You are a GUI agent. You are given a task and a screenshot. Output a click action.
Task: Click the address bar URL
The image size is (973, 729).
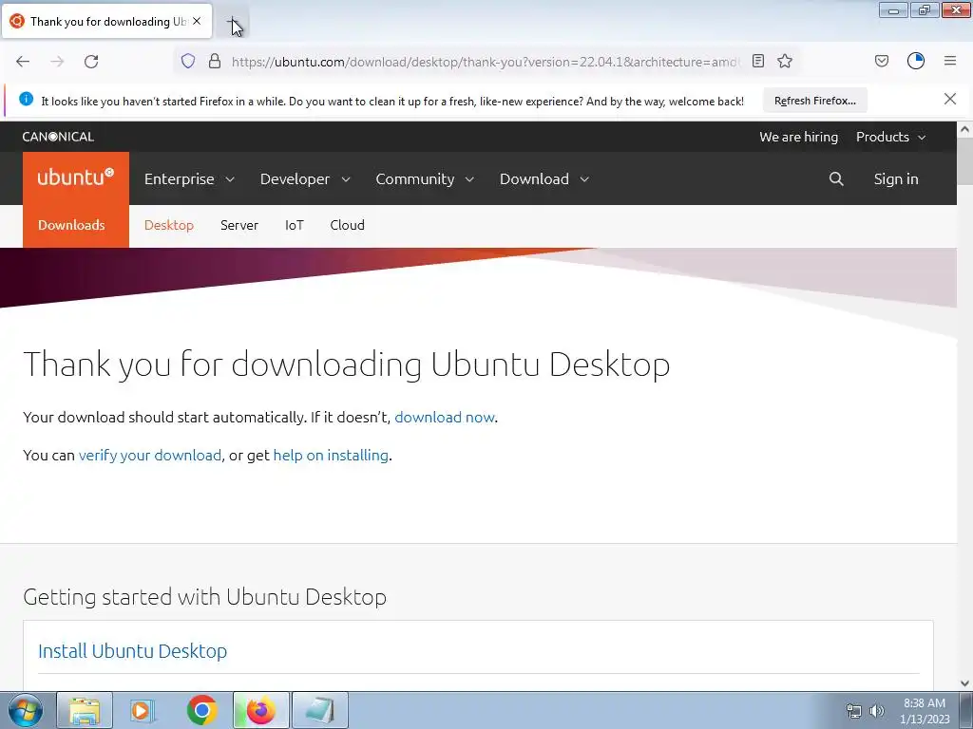[x=486, y=62]
